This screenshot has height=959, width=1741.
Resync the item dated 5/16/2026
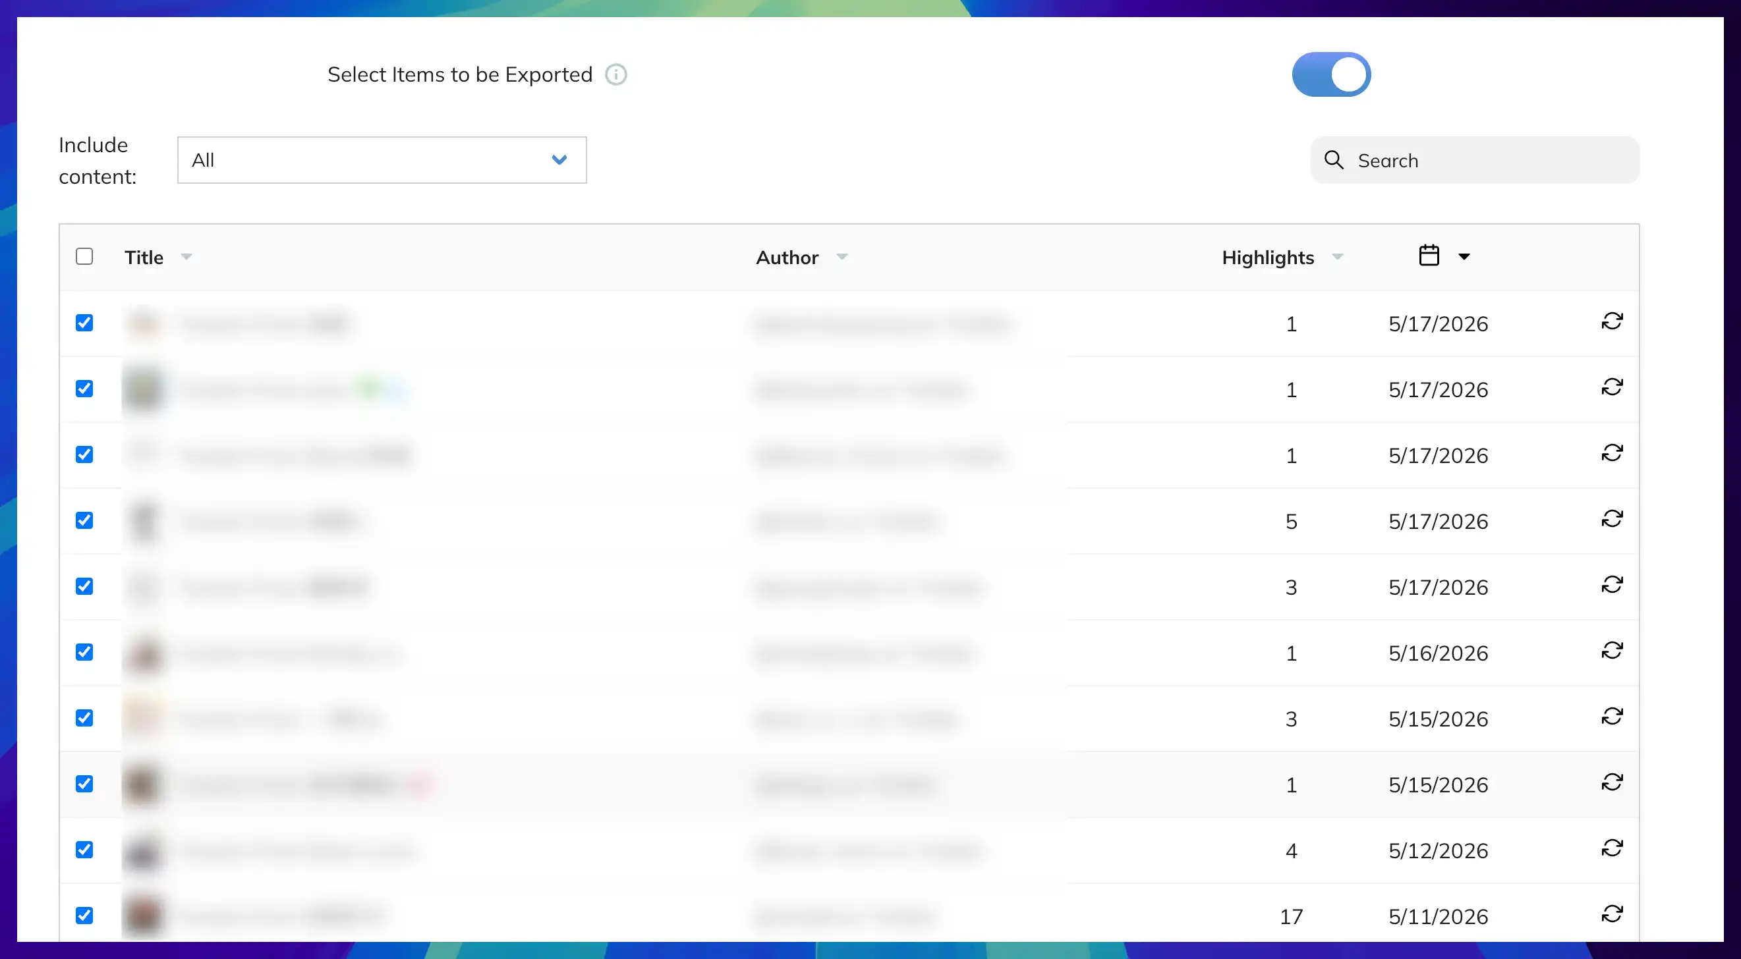pos(1612,650)
